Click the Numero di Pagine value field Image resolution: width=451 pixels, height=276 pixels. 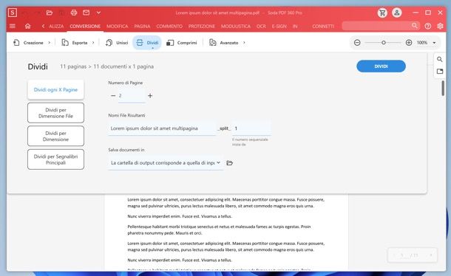(132, 96)
